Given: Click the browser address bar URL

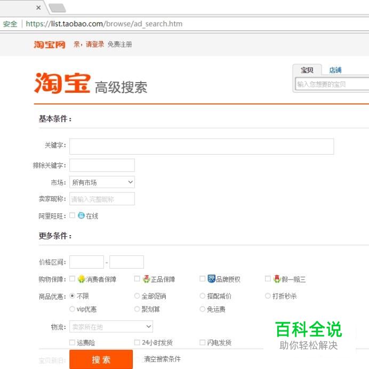Looking at the screenshot, I should click(x=104, y=24).
